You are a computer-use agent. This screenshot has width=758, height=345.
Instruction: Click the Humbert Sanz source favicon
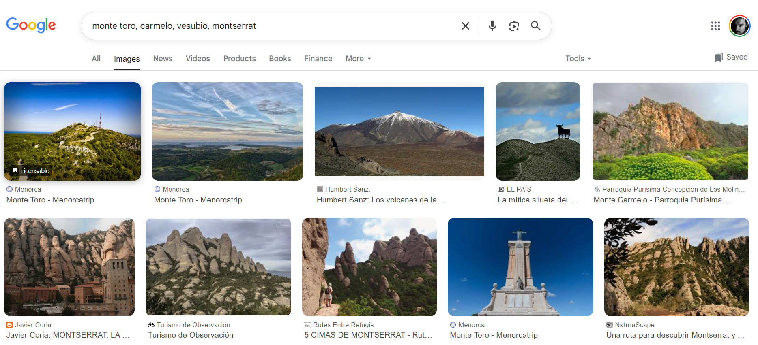click(320, 189)
